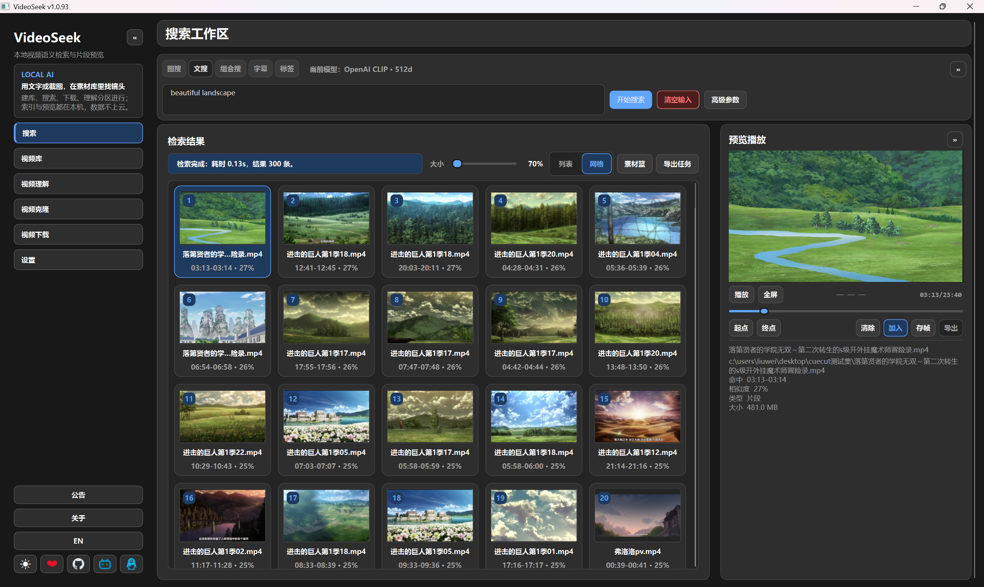Select result 15 sunset thumbnail

coord(637,416)
